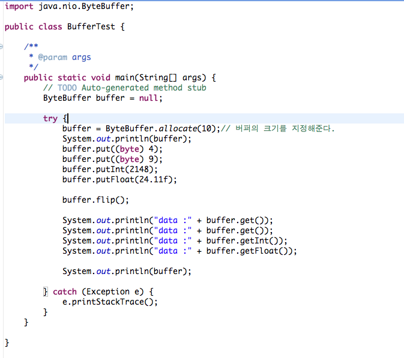Click the buffer.putInt(2148) line

pyautogui.click(x=110, y=169)
